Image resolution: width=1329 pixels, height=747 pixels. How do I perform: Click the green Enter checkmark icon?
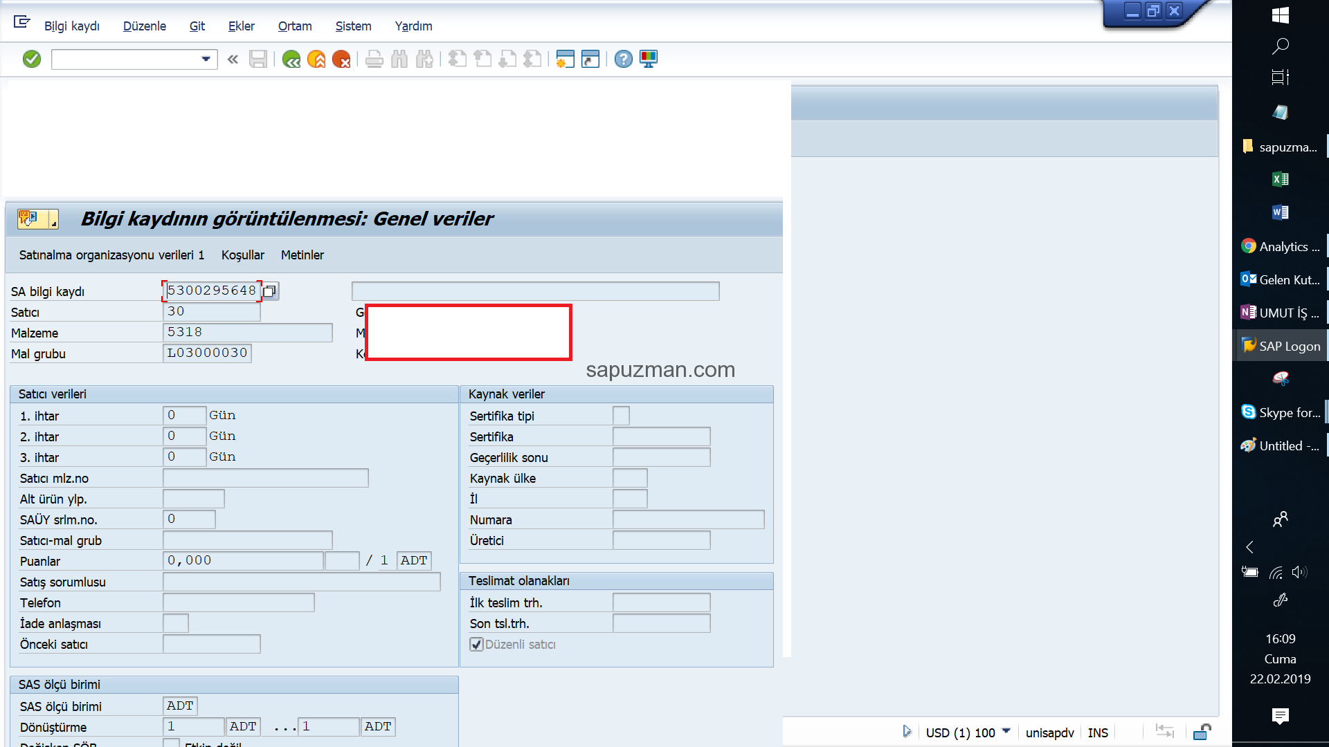[32, 59]
